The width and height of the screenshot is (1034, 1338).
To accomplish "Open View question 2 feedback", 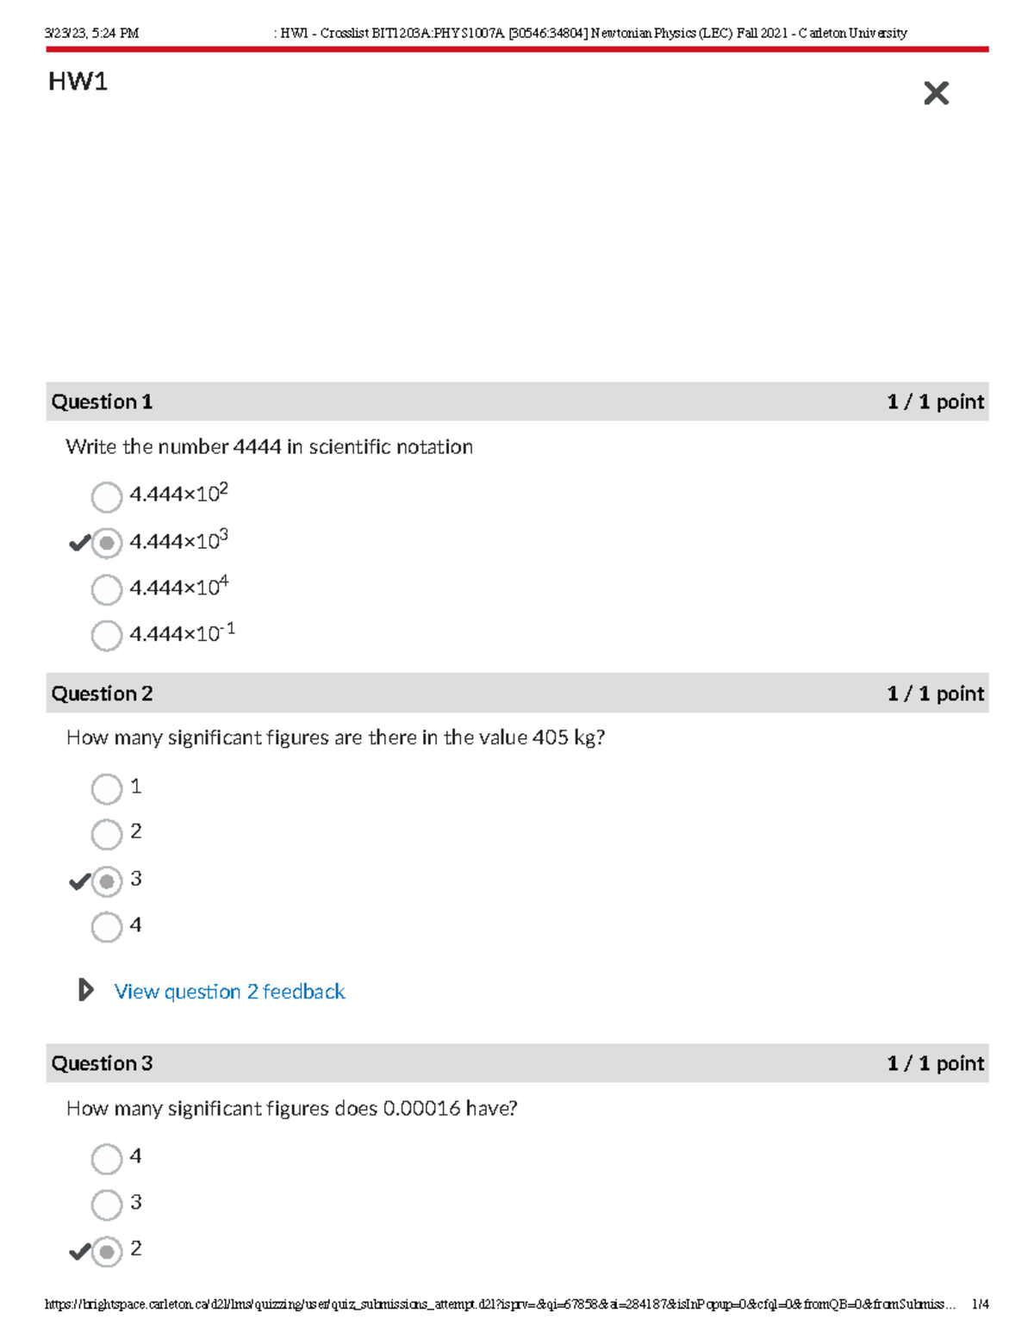I will [228, 992].
